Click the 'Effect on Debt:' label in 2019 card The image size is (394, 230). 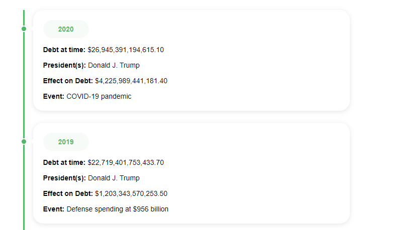point(68,193)
